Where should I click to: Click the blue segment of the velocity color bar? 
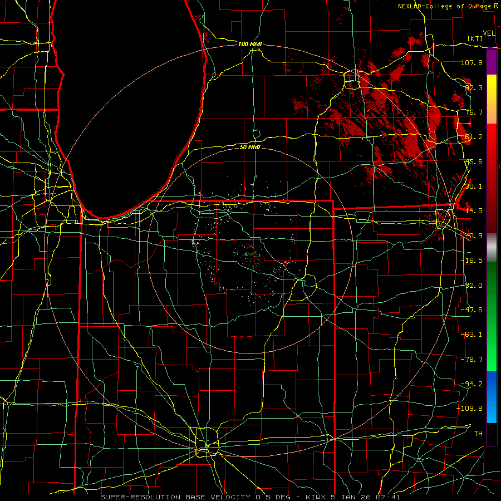pos(492,397)
